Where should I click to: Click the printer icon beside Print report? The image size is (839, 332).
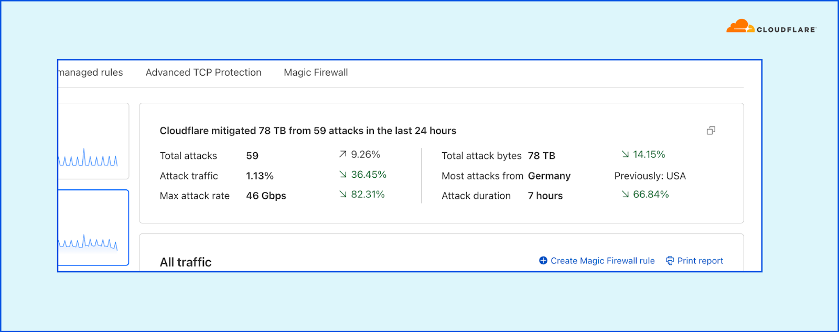tap(670, 261)
